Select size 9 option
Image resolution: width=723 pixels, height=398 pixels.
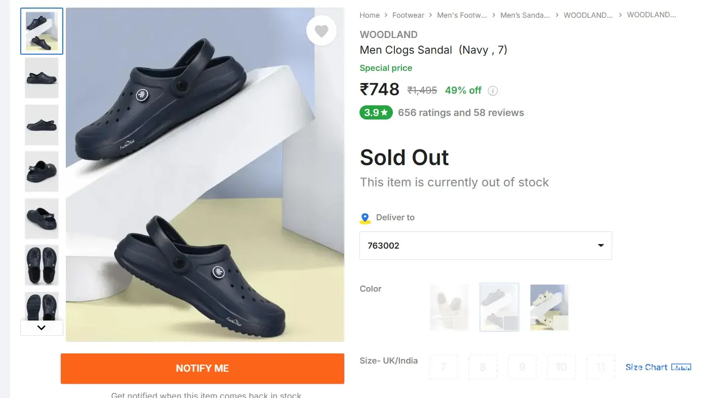point(522,367)
